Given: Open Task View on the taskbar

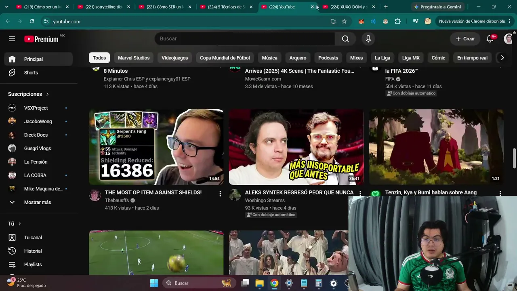Looking at the screenshot, I should pyautogui.click(x=245, y=283).
